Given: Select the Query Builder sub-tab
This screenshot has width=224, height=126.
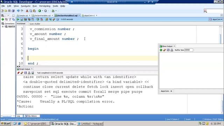Looking at the screenshot, I should click(35, 24).
